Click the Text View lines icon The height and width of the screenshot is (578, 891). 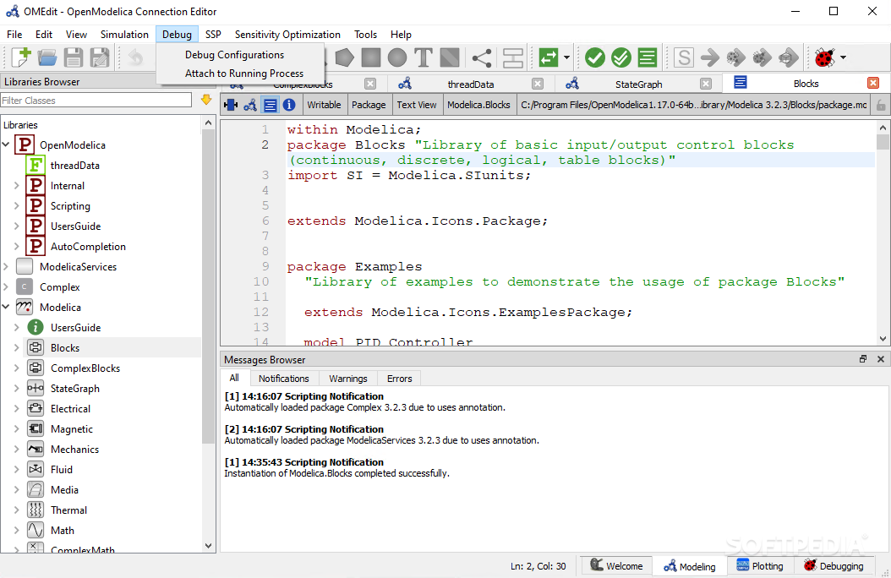click(x=270, y=105)
